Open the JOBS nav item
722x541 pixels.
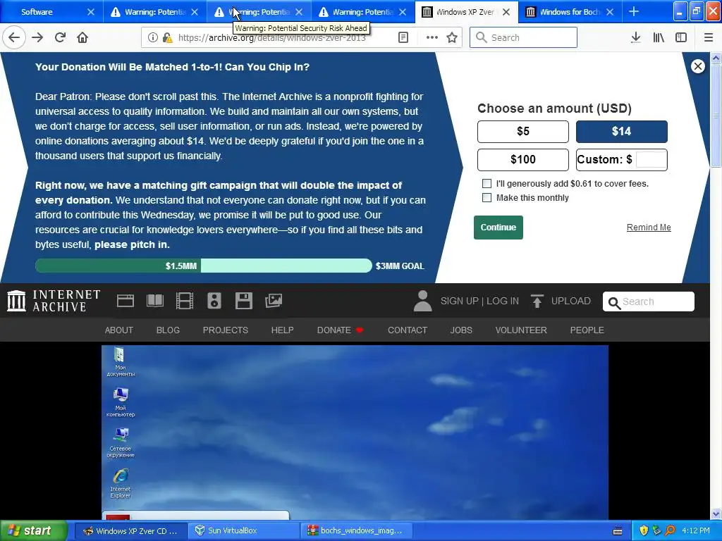click(461, 330)
